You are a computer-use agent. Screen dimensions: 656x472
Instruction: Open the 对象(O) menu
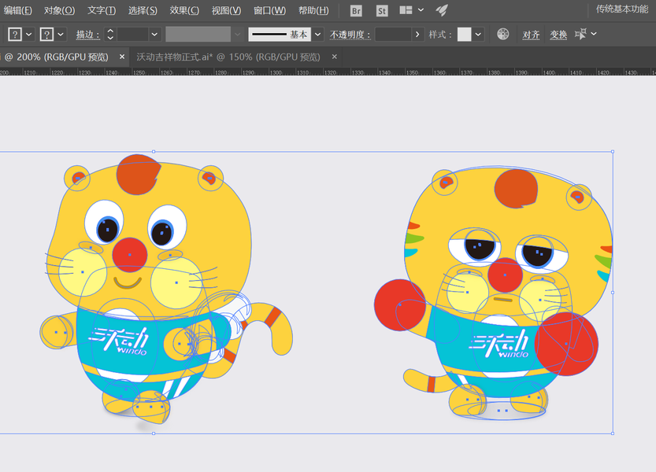tap(59, 10)
